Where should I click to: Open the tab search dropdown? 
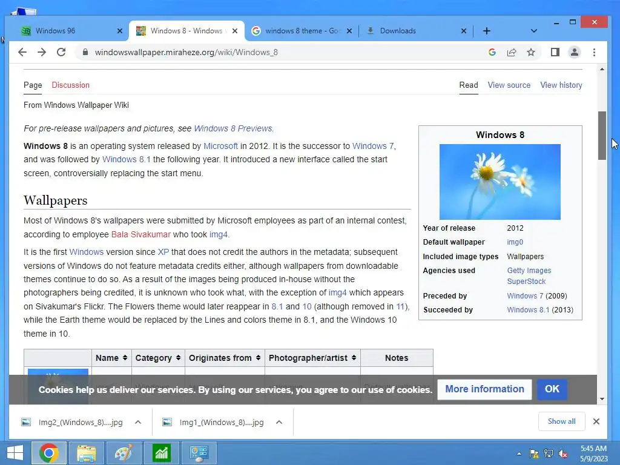534,31
